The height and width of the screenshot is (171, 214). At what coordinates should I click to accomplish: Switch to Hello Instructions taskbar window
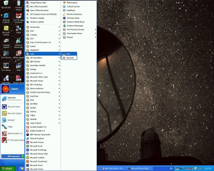click(x=112, y=169)
